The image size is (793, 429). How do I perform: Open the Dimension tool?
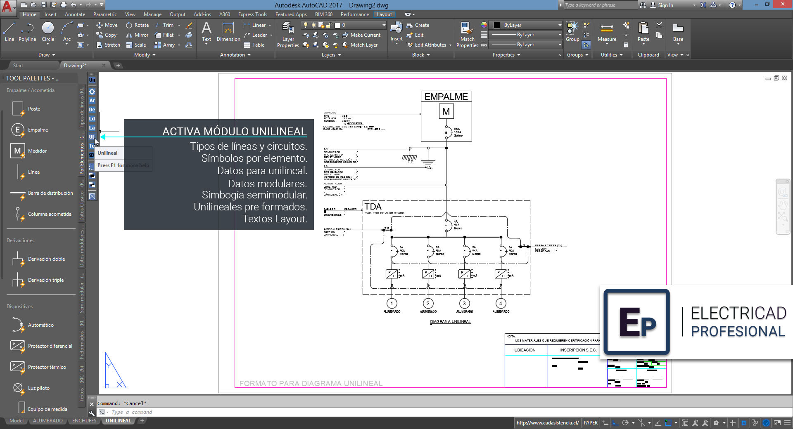[228, 32]
